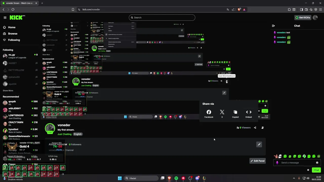This screenshot has height=182, width=324.
Task: Collapse the Chat panel with arrow icon
Action: click(273, 26)
